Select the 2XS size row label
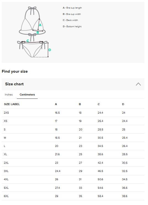This screenshot has width=148, height=205. [x=6, y=113]
